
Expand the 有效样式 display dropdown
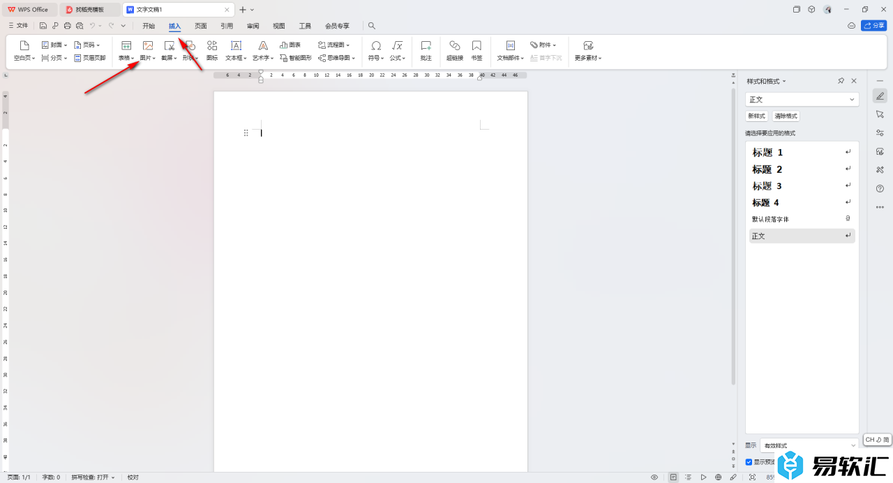pyautogui.click(x=809, y=445)
